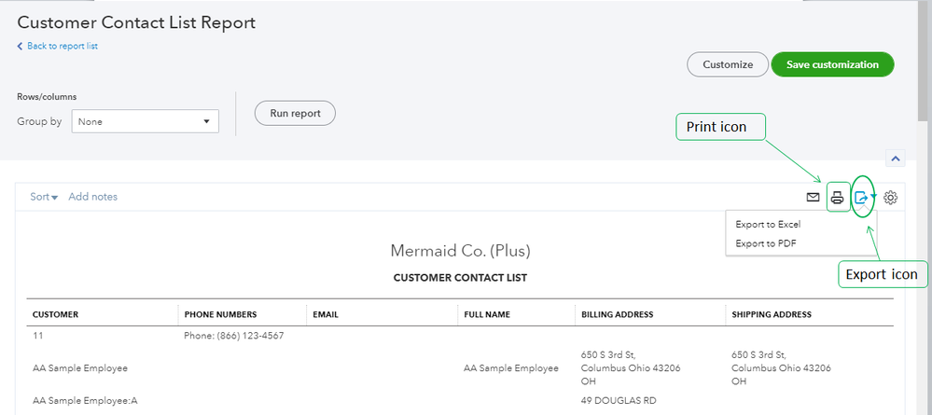
Task: Click the SHIPPING ADDRESS column header
Action: pyautogui.click(x=772, y=314)
